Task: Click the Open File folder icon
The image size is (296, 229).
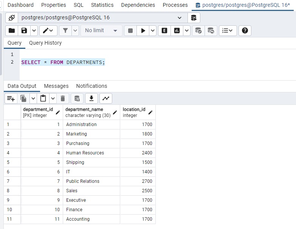Action: coord(12,31)
